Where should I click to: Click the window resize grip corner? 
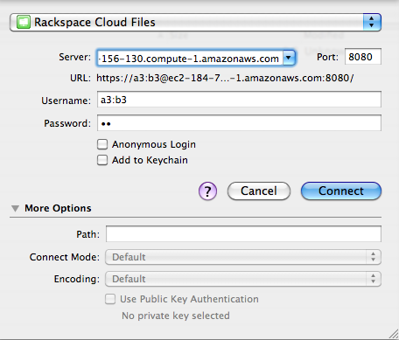(x=394, y=335)
